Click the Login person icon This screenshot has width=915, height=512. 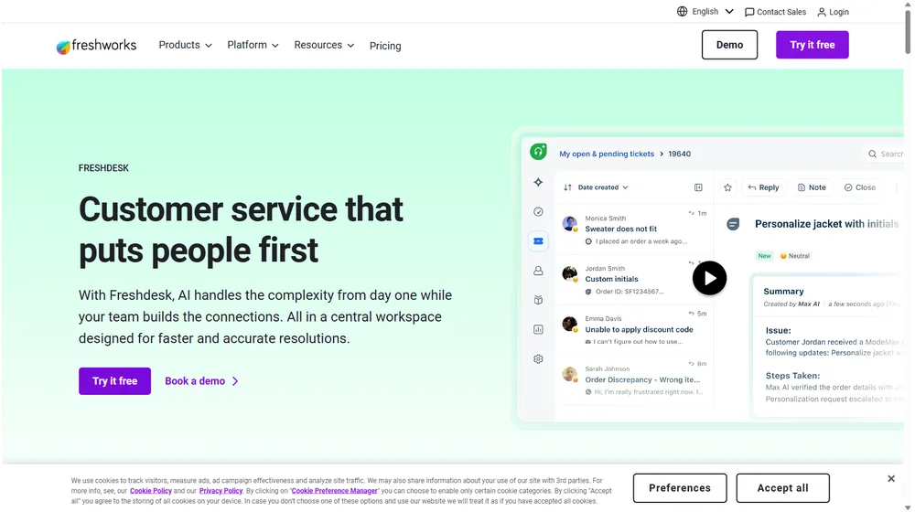822,12
